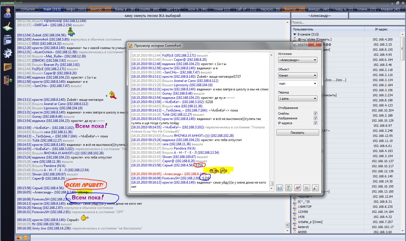Open the user profile icon in sidebar
Viewport: 406px width, 241px height.
[8, 12]
